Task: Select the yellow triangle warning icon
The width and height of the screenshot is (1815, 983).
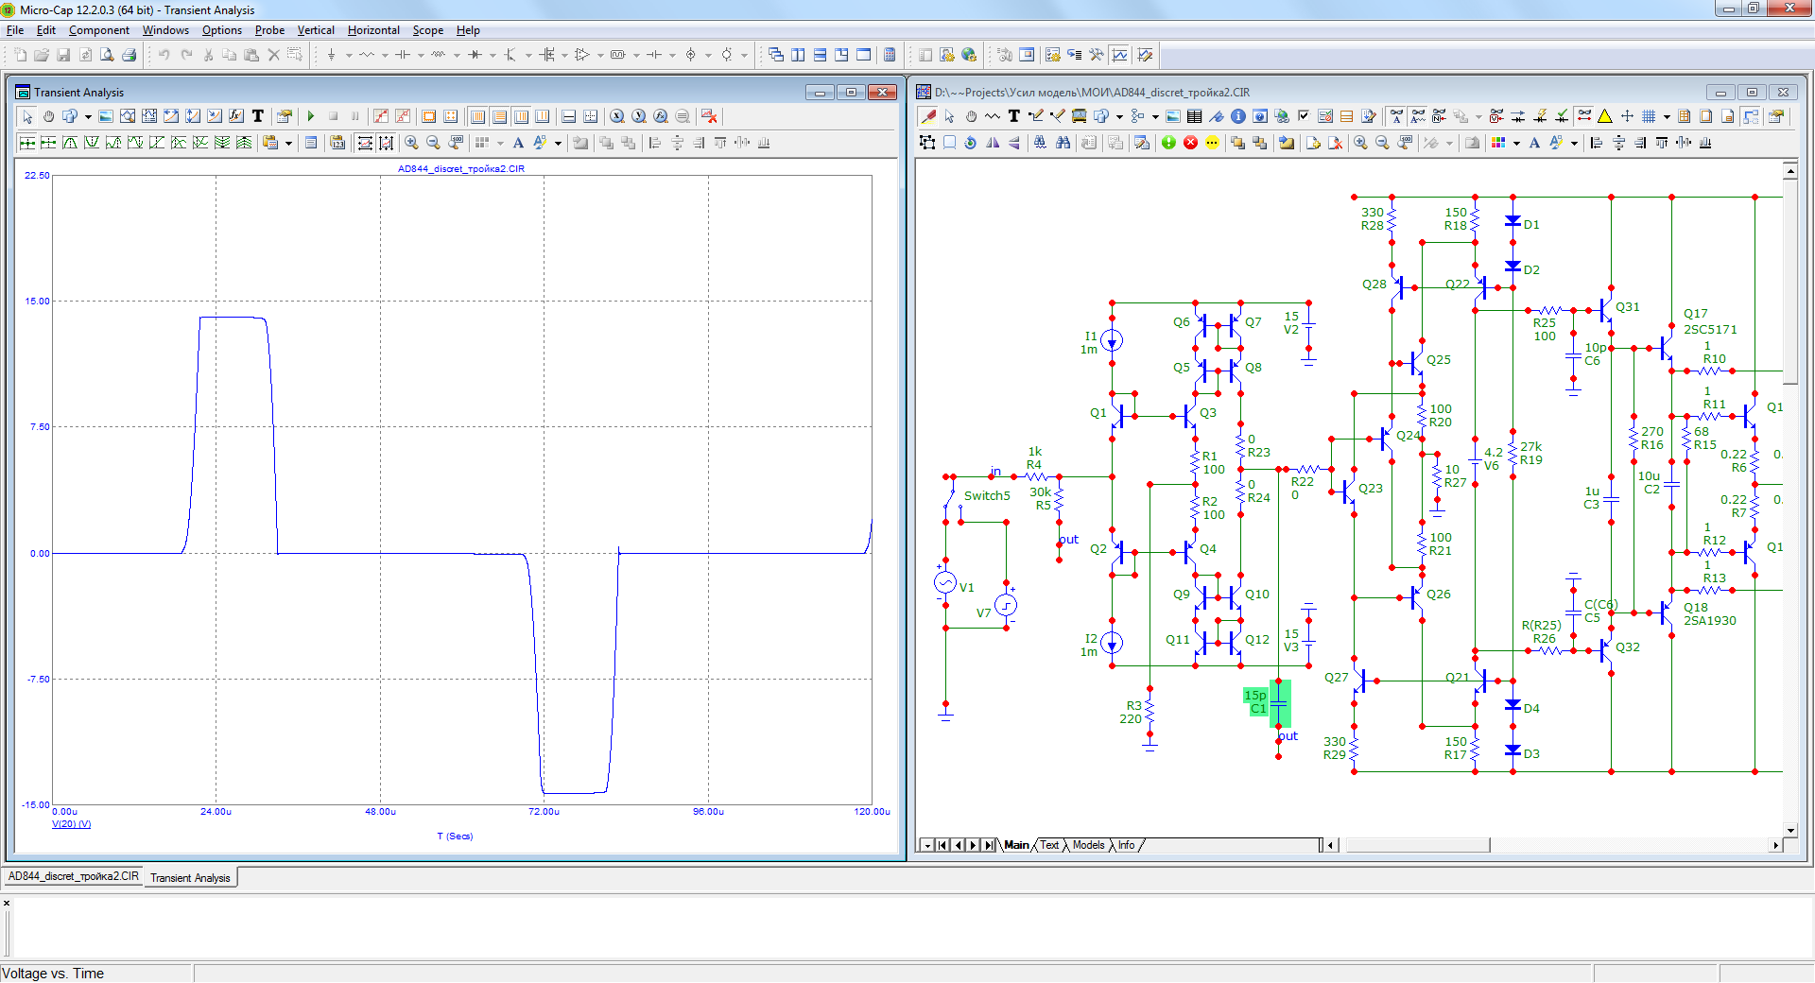Action: coord(1605,116)
